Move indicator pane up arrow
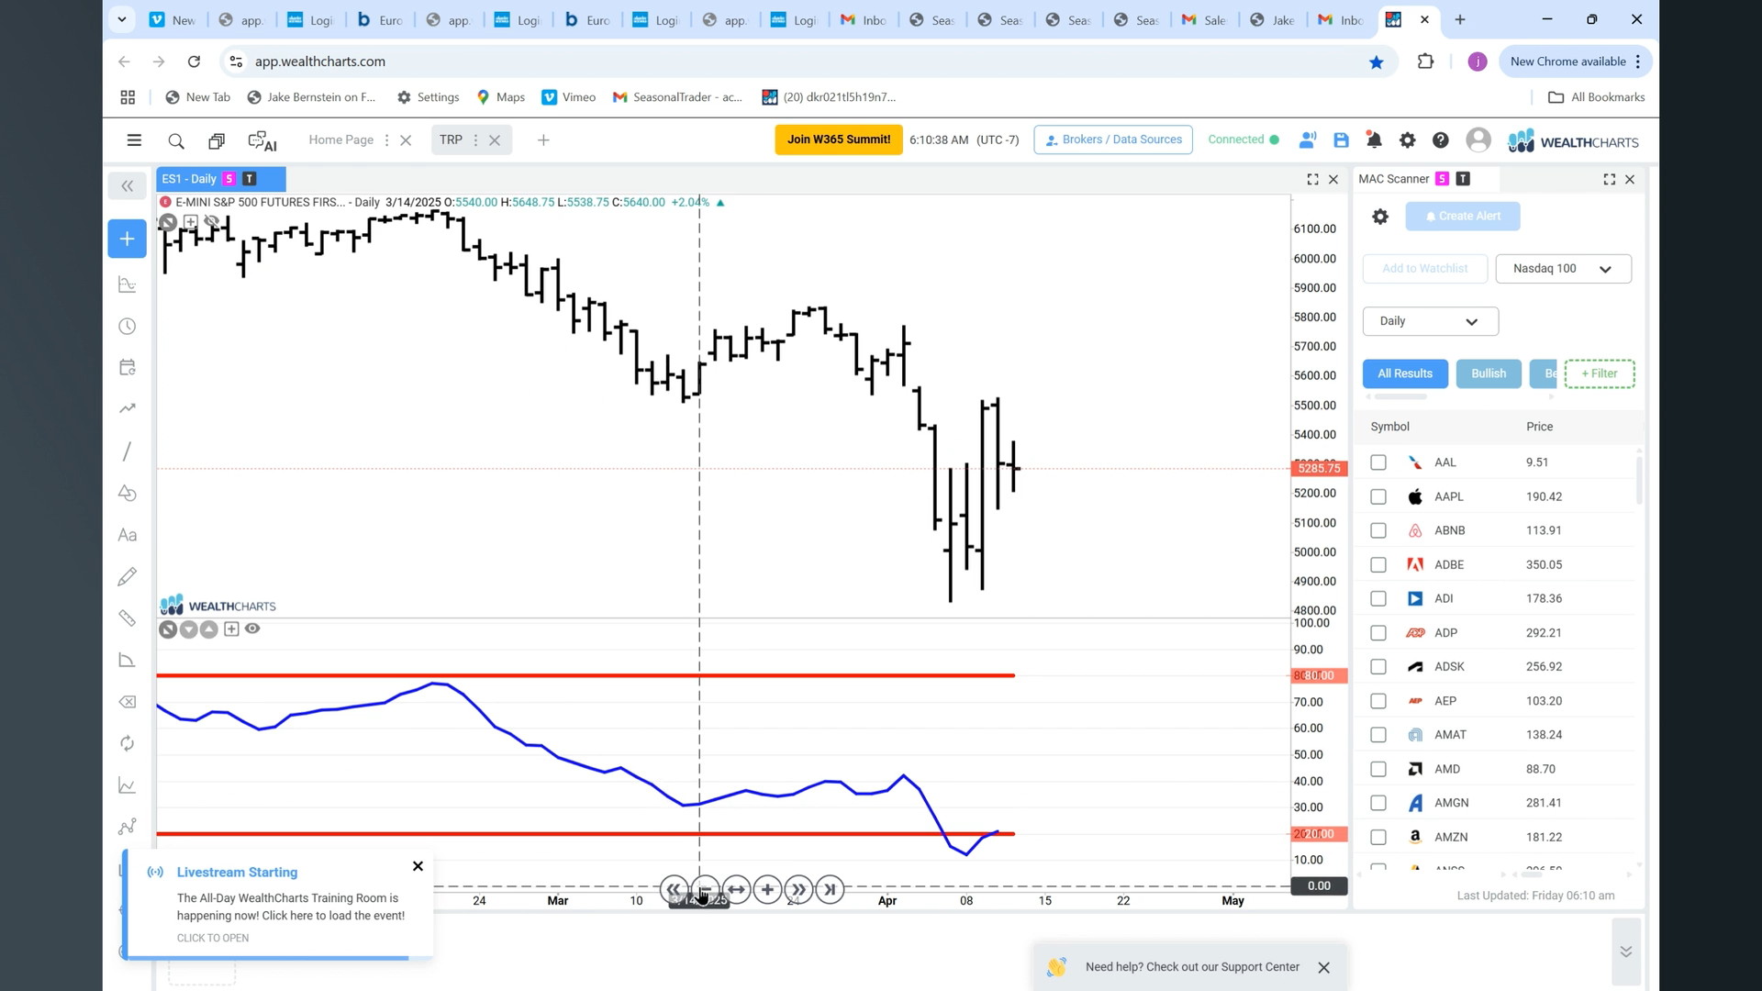The height and width of the screenshot is (991, 1762). pyautogui.click(x=209, y=629)
